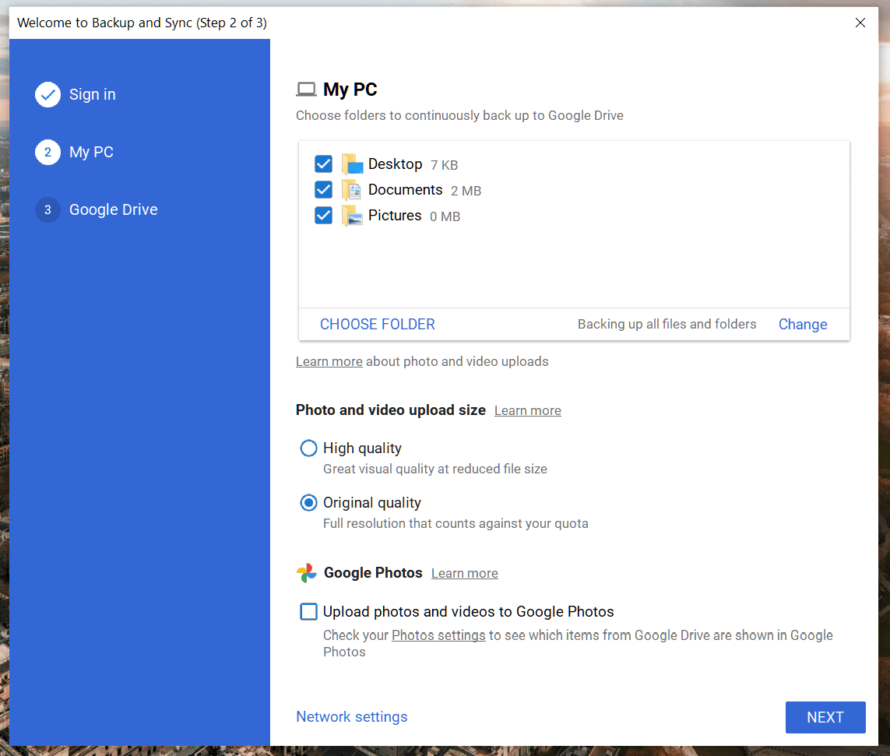This screenshot has width=890, height=756.
Task: Open the CHOOSE FOLDER option
Action: pyautogui.click(x=378, y=324)
